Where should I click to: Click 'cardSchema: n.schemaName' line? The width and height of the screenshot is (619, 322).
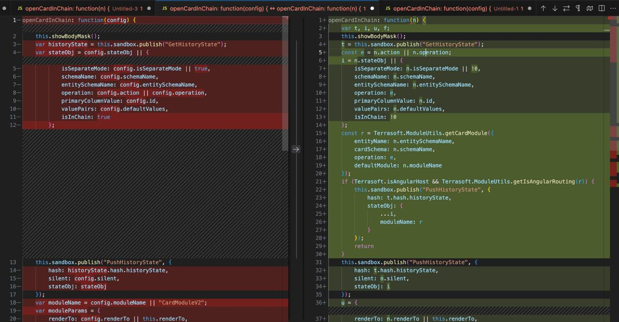pos(394,149)
